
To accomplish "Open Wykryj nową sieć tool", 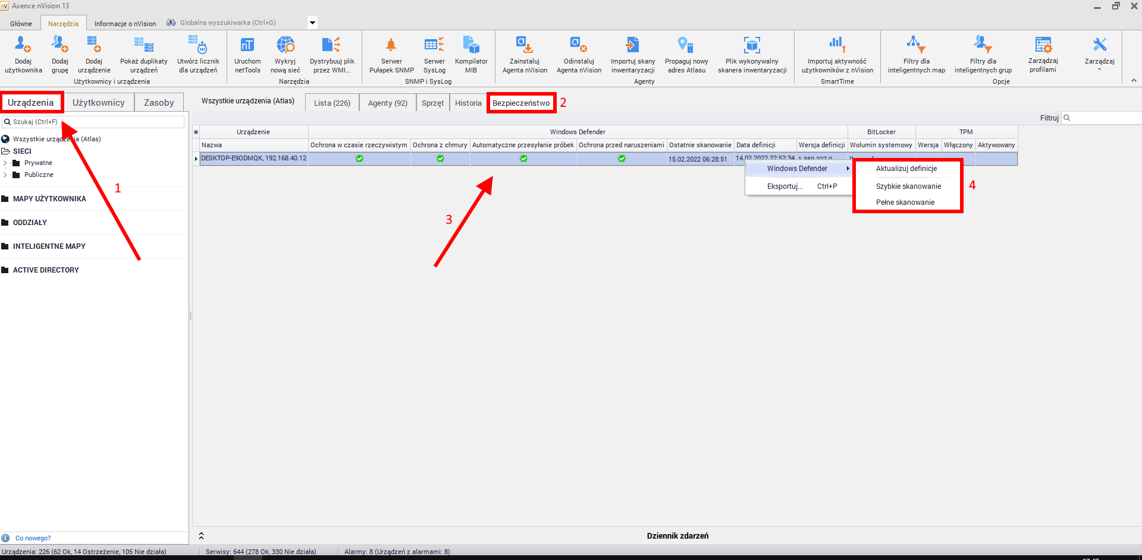I will click(285, 45).
